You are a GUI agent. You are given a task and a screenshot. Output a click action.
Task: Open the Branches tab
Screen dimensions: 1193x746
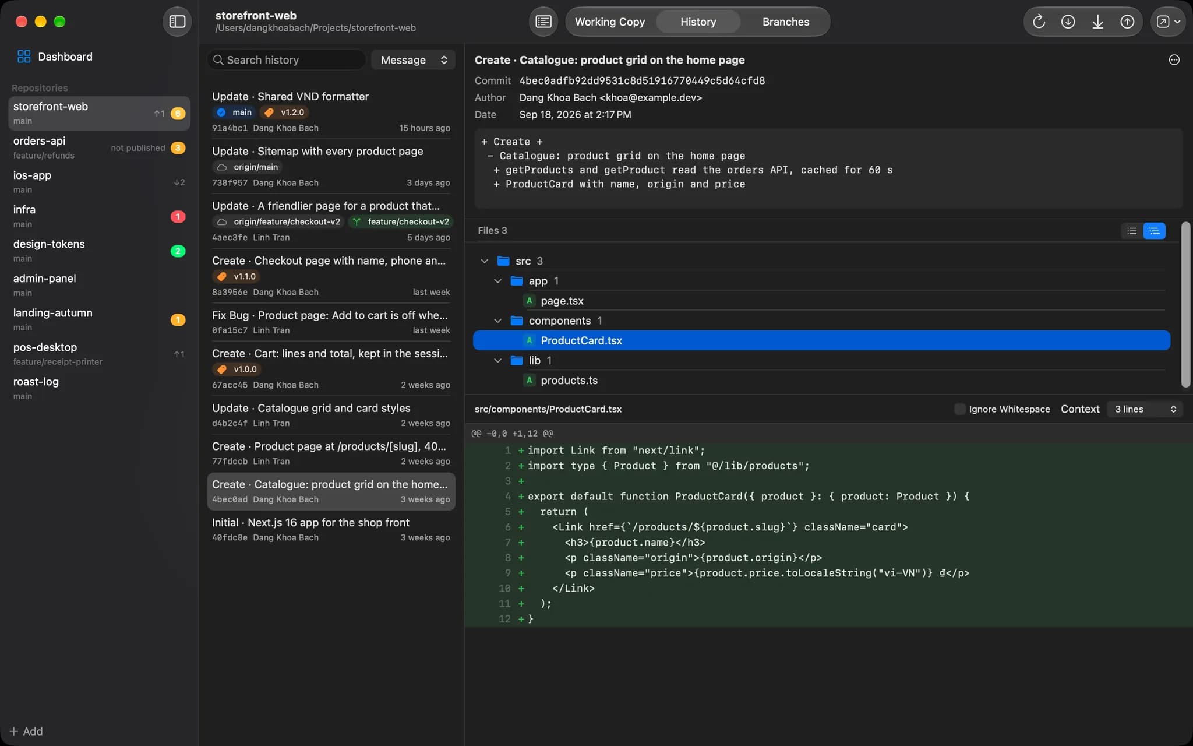point(785,22)
